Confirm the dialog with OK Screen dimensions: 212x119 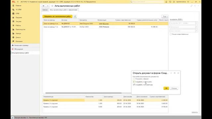tap(166, 88)
